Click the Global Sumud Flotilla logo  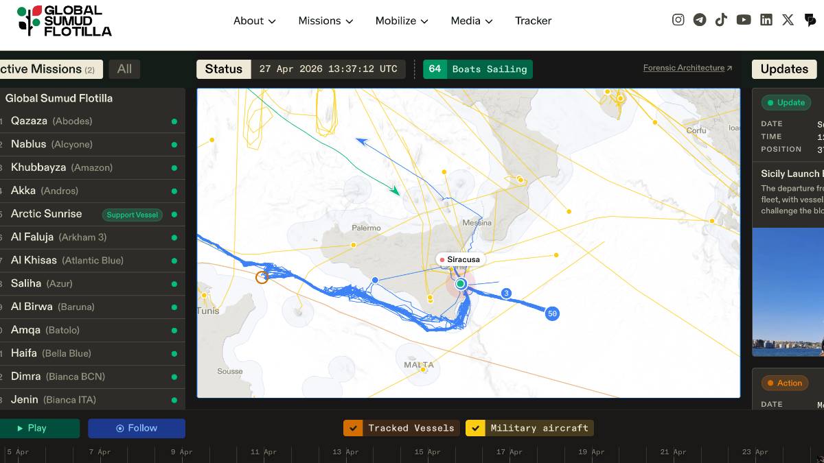click(64, 21)
